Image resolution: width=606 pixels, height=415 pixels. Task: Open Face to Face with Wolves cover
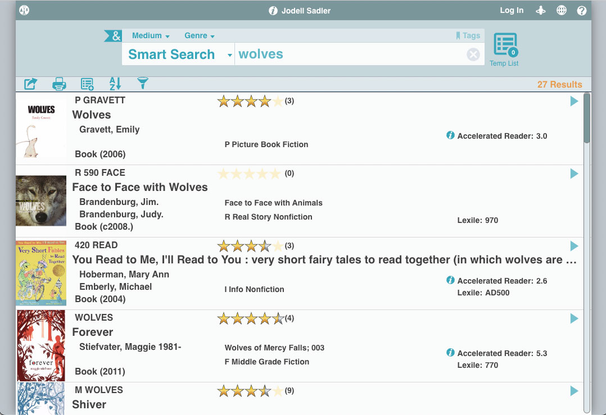pyautogui.click(x=41, y=200)
